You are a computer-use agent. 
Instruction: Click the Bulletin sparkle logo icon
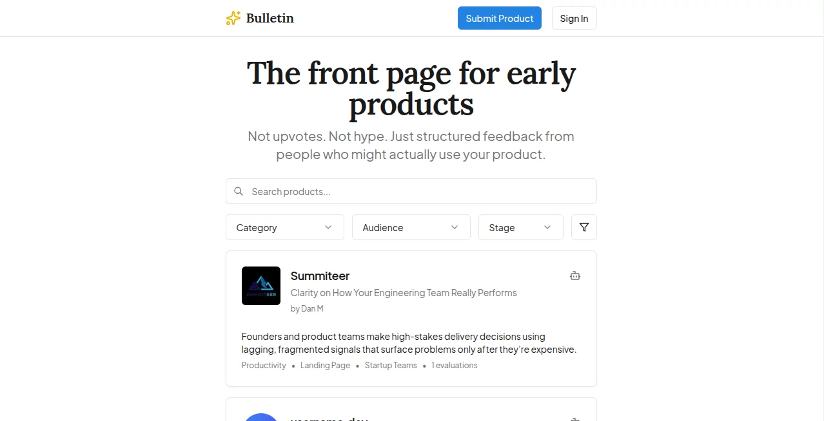coord(233,18)
